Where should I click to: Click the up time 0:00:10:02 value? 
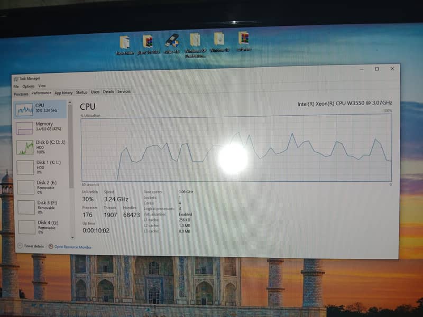(x=96, y=230)
